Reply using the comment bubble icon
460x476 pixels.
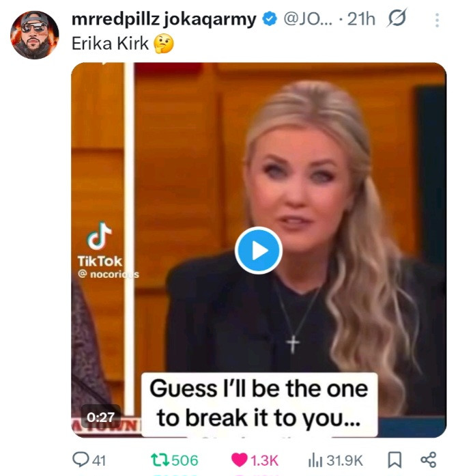[80, 460]
